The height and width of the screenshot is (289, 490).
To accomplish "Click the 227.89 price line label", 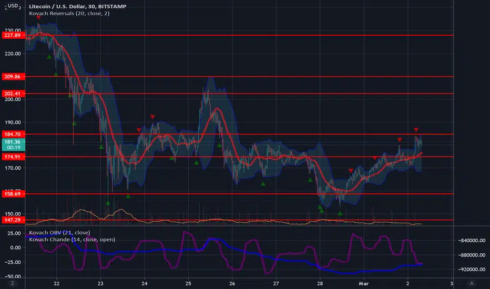I will coord(13,35).
